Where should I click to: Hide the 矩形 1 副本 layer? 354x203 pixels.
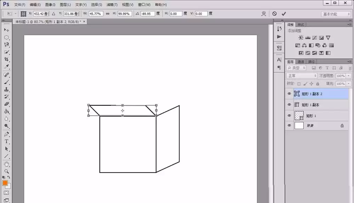pos(289,105)
